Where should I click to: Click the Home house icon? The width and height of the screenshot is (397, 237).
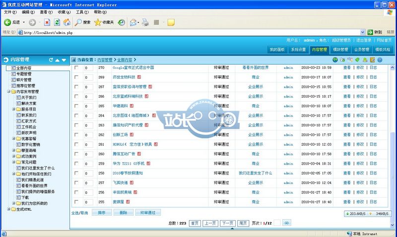tap(67, 22)
